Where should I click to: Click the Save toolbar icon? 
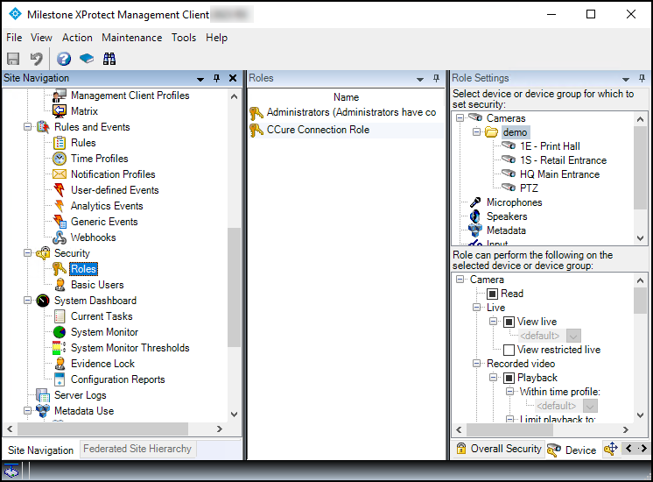(13, 59)
